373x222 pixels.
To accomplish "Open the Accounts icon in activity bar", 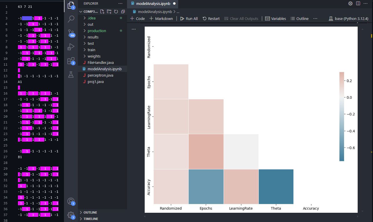I will tap(71, 201).
